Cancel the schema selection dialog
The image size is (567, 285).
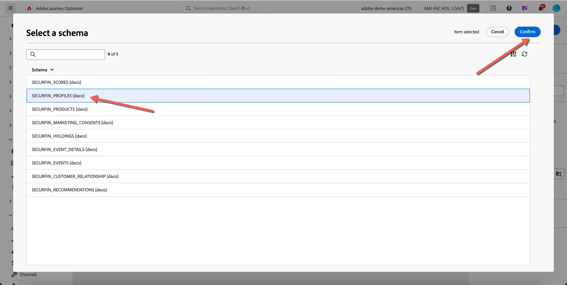(497, 32)
